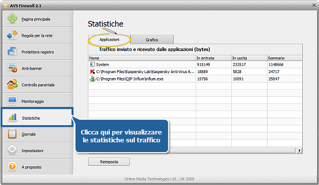Click the A proposito question mark icon
This screenshot has height=185, width=319.
[x=12, y=166]
